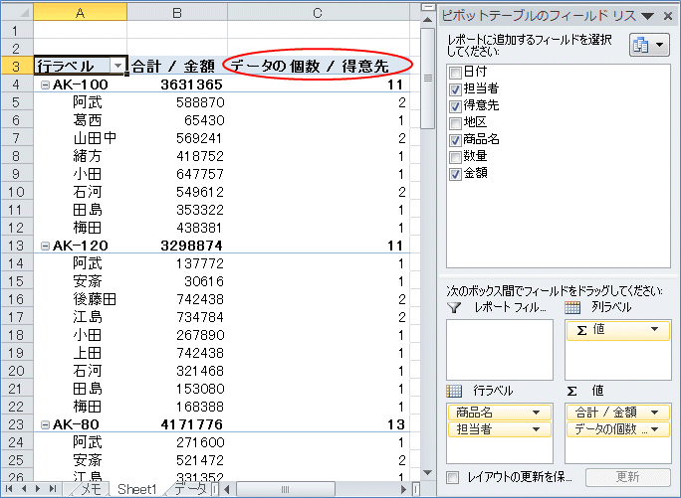Check the 地区 field checkbox
681x498 pixels.
[455, 123]
